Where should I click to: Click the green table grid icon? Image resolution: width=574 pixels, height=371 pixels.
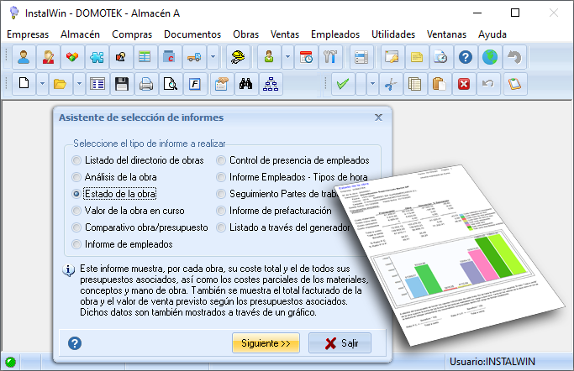pos(145,57)
